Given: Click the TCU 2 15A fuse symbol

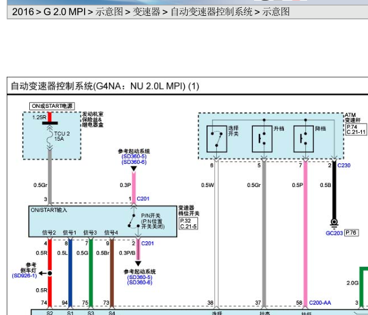Looking at the screenshot, I should click(x=50, y=138).
